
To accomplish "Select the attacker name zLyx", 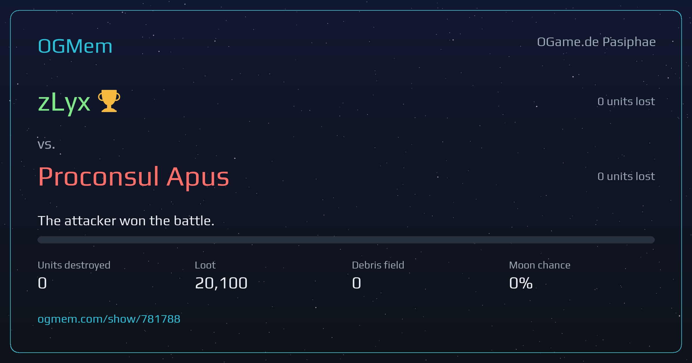I will pos(64,102).
